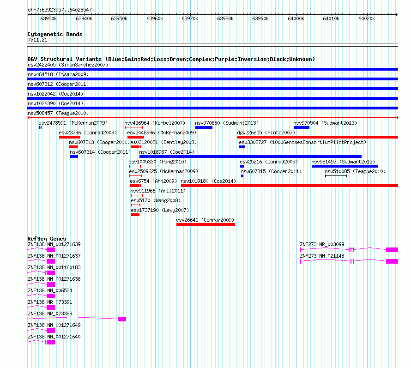The height and width of the screenshot is (368, 411).
Task: Click the ZNF138|NM_001160183 gene label
Action: (54, 267)
